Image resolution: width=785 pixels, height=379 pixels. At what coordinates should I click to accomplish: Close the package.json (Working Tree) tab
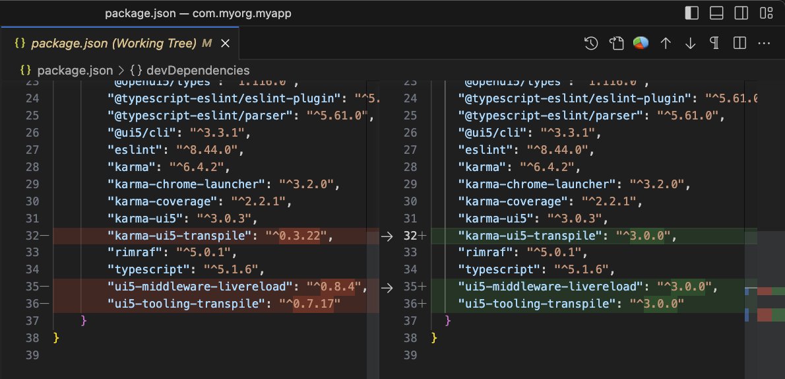coord(226,44)
